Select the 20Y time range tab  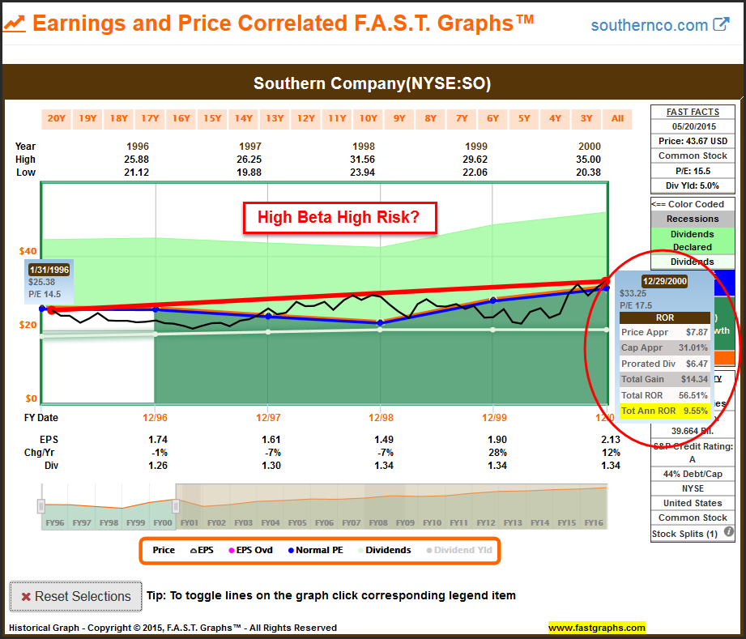pyautogui.click(x=56, y=119)
